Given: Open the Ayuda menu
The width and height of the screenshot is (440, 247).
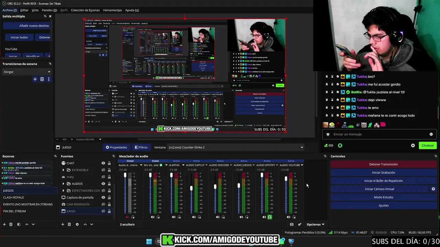Looking at the screenshot, I should pos(132,10).
